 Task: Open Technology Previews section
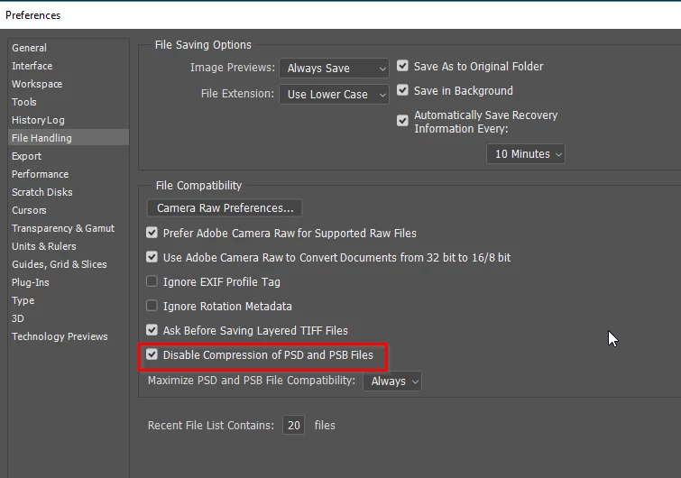(x=60, y=336)
